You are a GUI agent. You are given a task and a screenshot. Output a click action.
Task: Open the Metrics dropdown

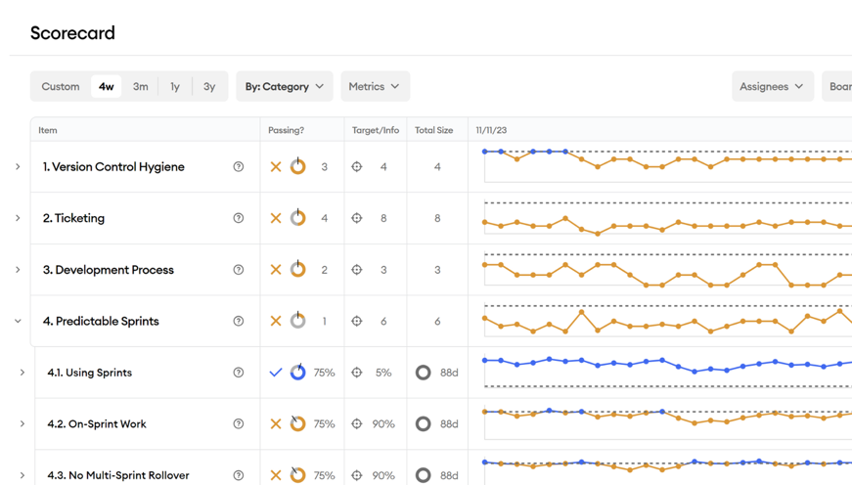375,87
